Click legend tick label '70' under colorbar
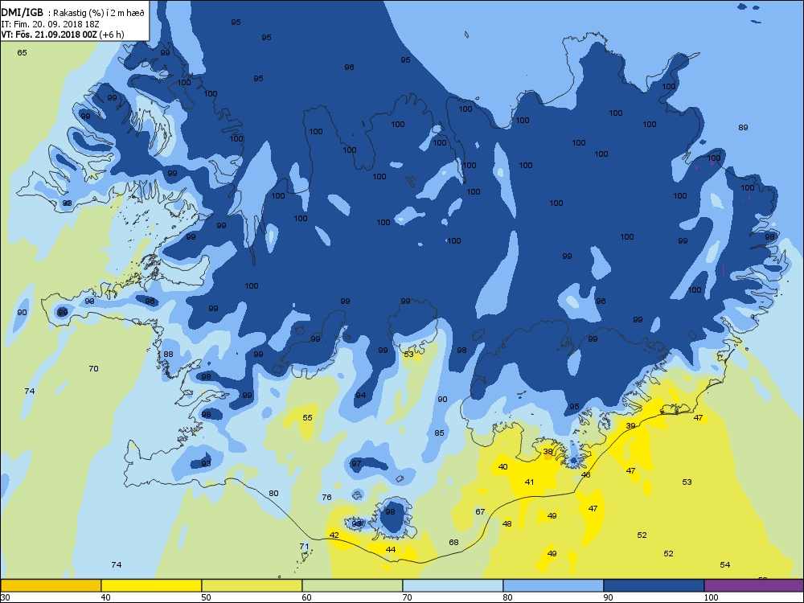 tap(407, 597)
